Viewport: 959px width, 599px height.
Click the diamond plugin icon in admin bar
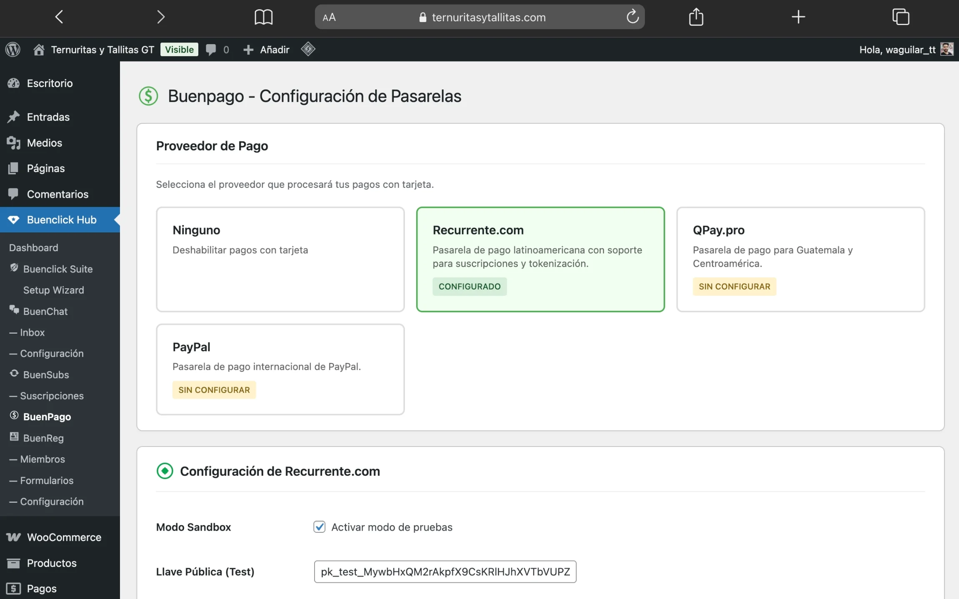click(x=308, y=49)
